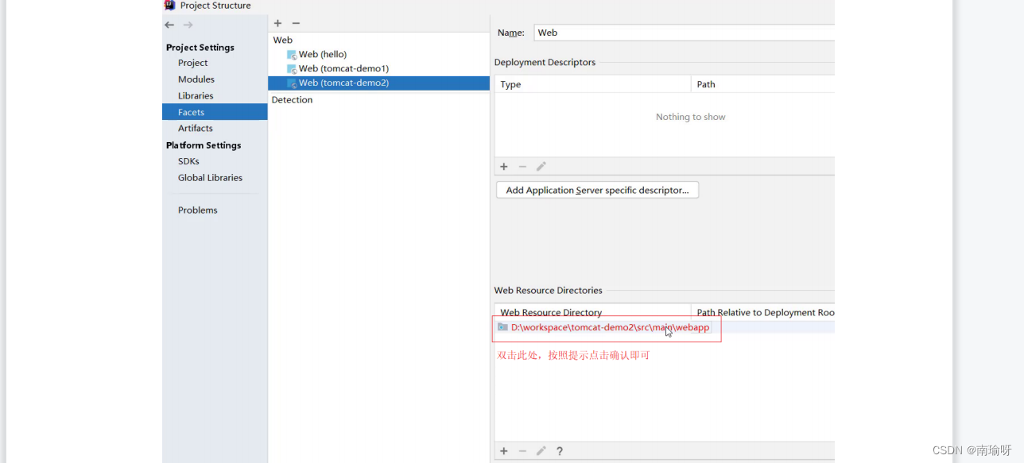Add a deployment descriptor with plus
Viewport: 1024px width, 463px height.
504,167
